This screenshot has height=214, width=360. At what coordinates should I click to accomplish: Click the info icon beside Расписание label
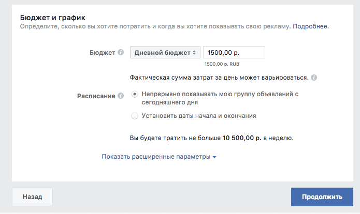(x=121, y=96)
